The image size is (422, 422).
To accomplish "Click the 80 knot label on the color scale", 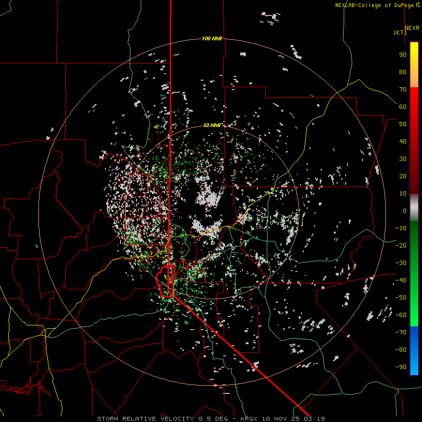I will pos(403,72).
